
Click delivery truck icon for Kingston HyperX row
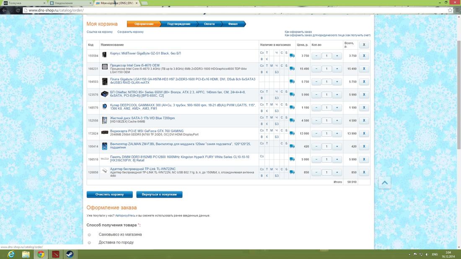[x=292, y=159]
